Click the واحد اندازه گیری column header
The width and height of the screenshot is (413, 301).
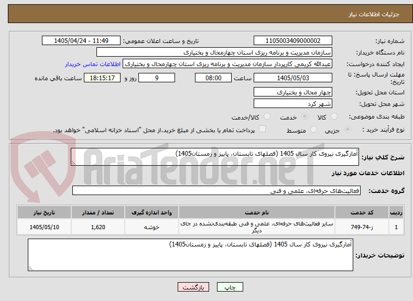(151, 212)
